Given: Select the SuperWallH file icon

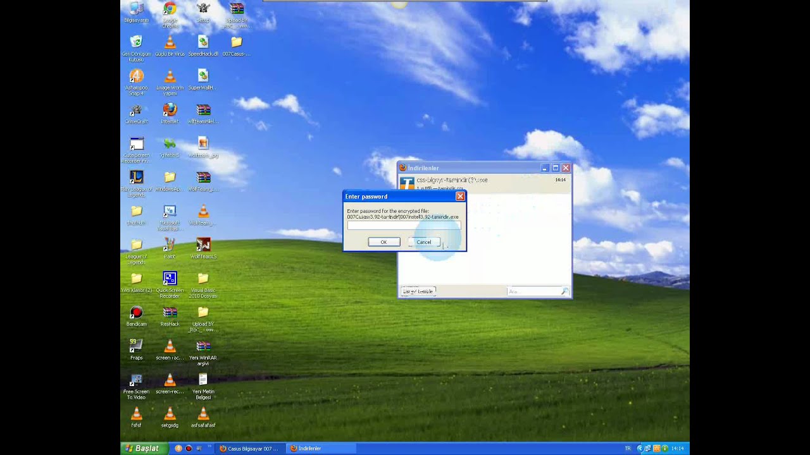Looking at the screenshot, I should tap(203, 80).
